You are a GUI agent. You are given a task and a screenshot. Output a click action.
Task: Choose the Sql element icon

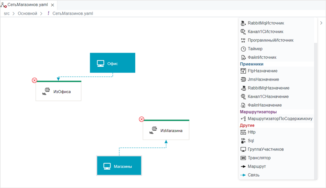click(x=243, y=141)
